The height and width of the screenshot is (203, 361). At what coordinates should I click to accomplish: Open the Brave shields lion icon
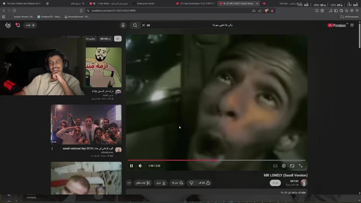[x=267, y=10]
